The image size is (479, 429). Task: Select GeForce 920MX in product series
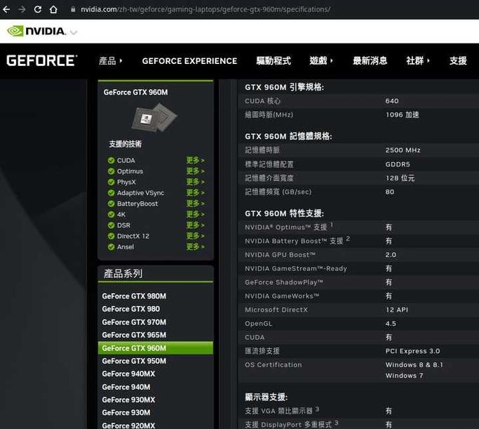(x=128, y=425)
